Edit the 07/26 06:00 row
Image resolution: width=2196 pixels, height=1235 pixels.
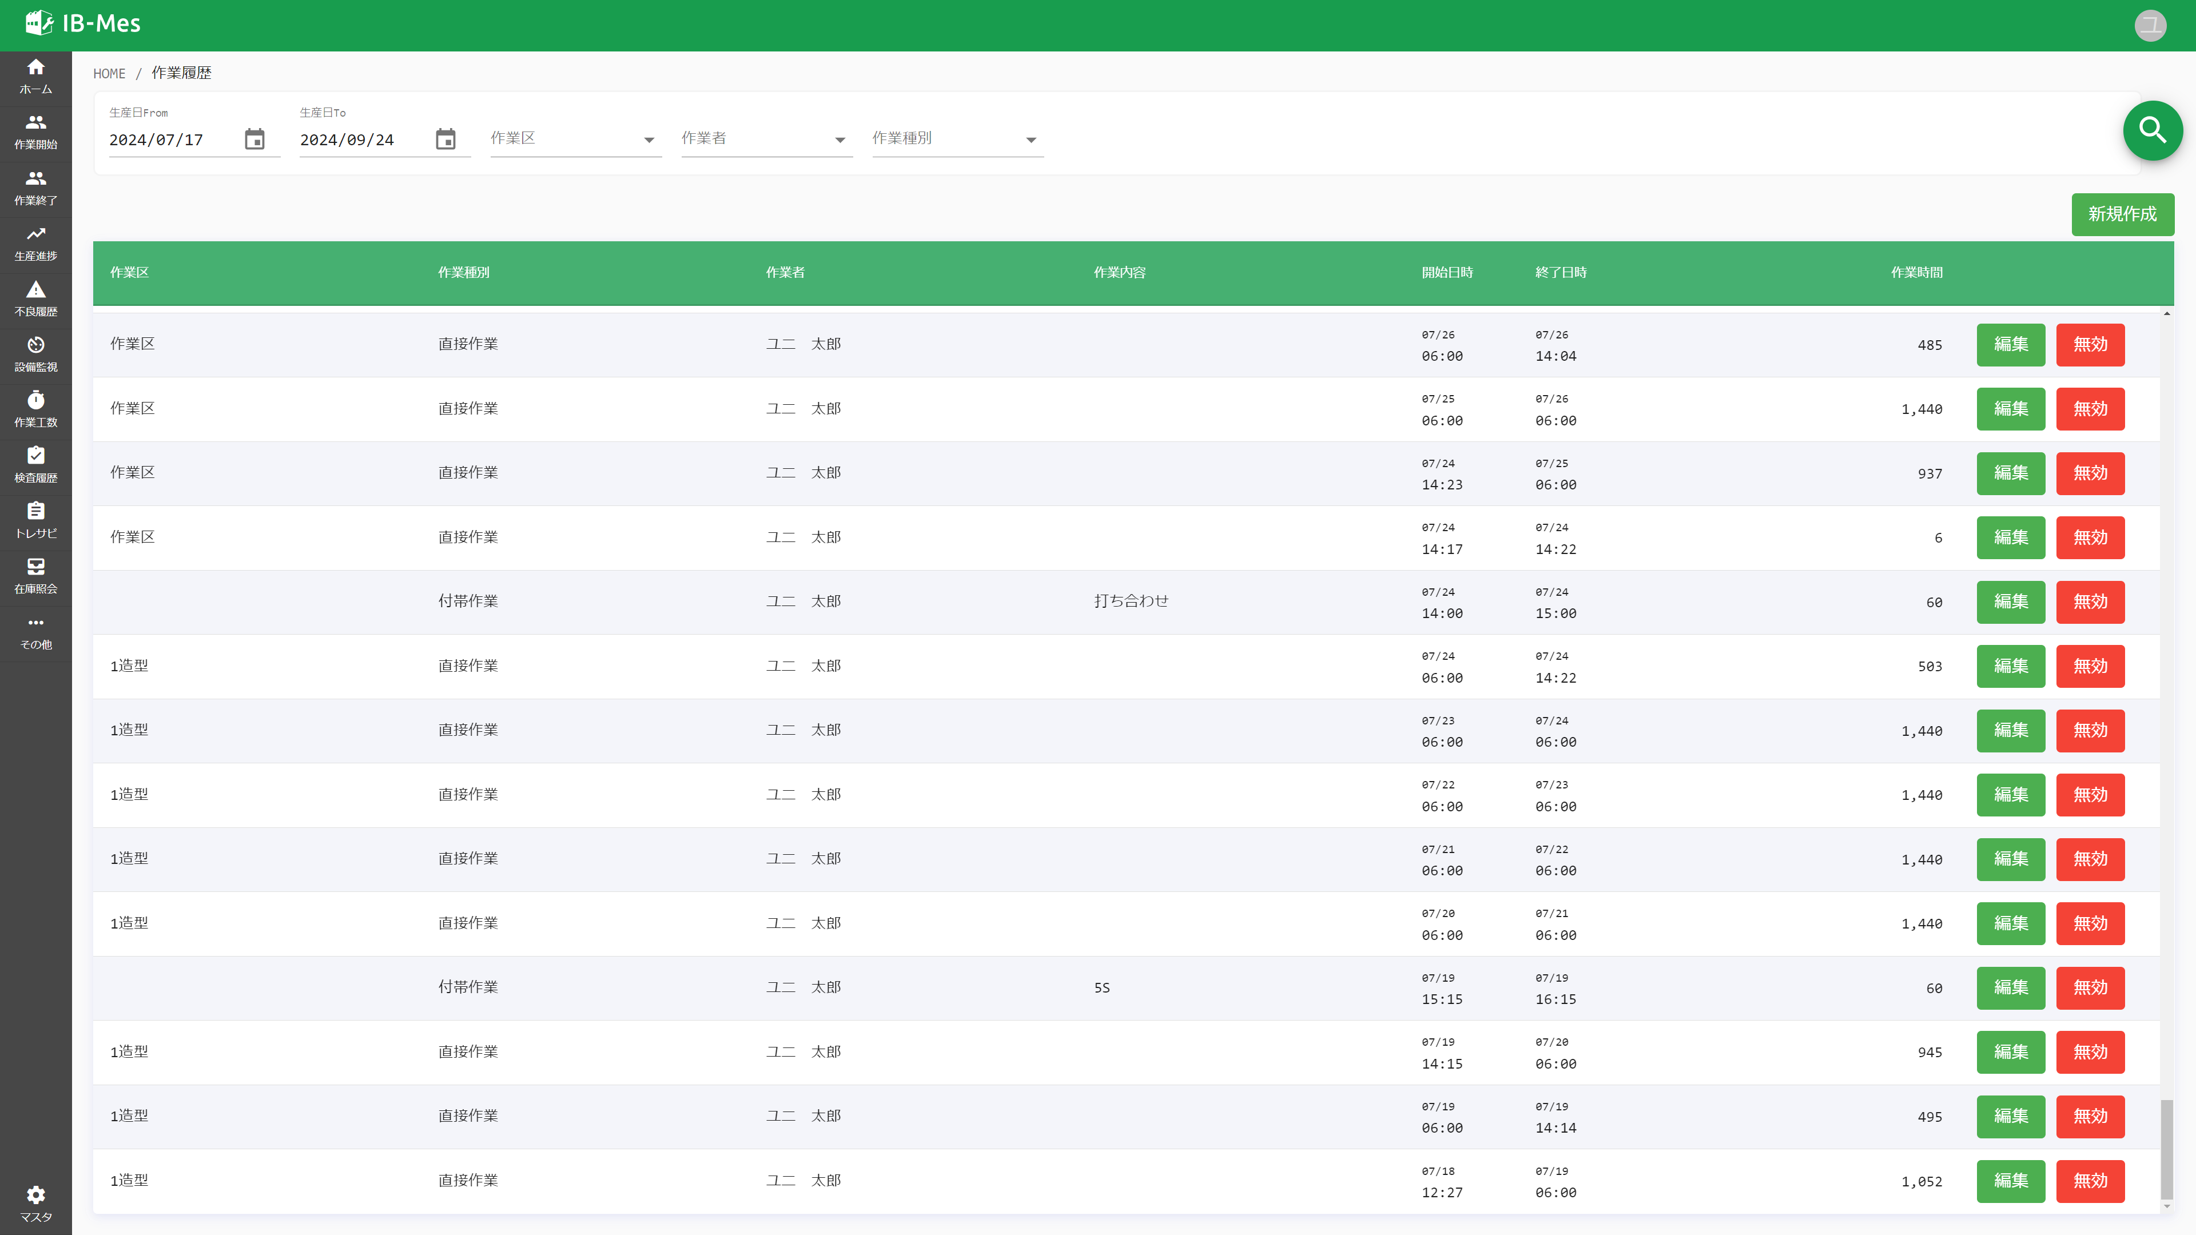pos(2011,344)
